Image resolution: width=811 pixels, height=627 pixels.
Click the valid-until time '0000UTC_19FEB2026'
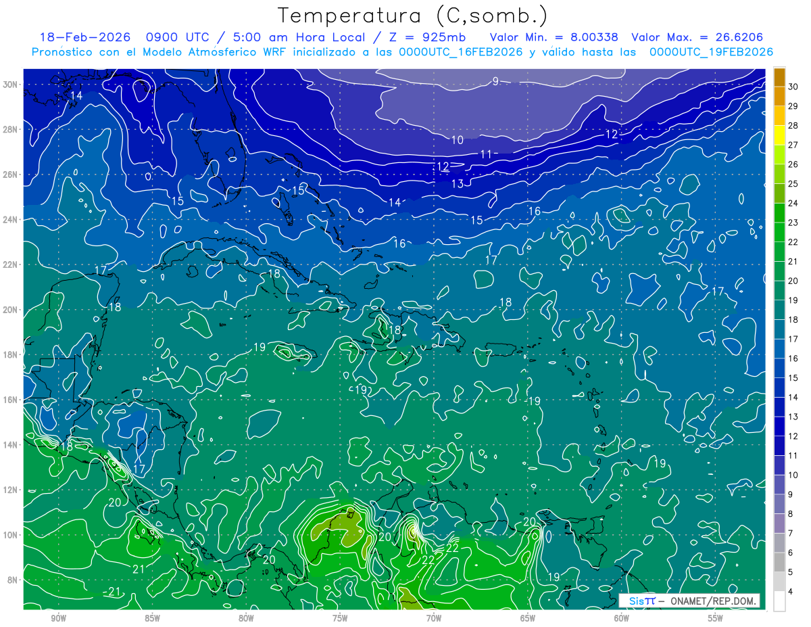[x=711, y=51]
